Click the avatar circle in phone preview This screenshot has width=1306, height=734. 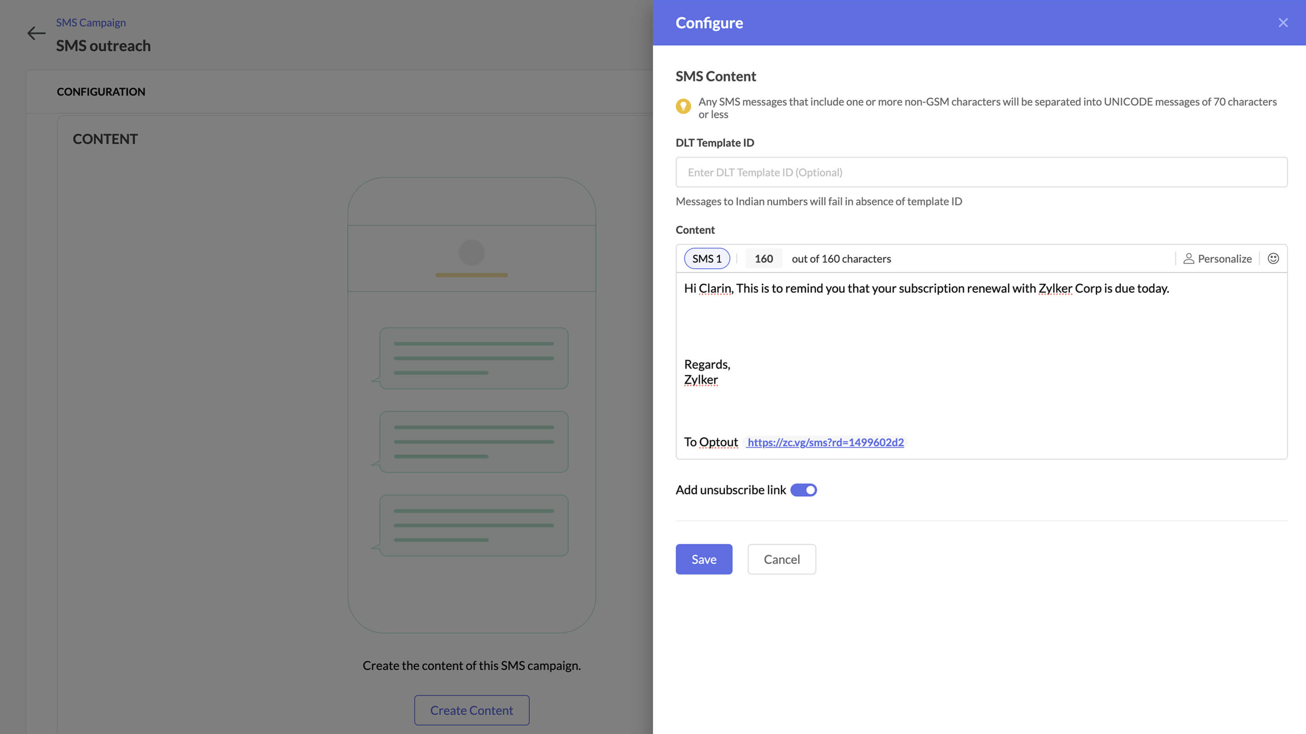pos(472,252)
